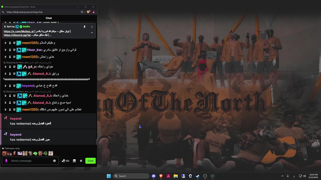
Task: Shield ban icon on heyend's chat message
Action: pos(14,86)
